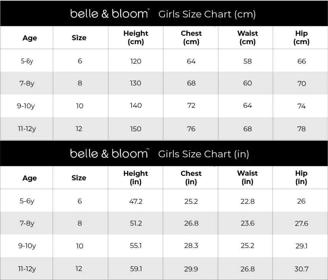Click the chest value 72 cell
Screen dimensions: 328x280
click(191, 105)
